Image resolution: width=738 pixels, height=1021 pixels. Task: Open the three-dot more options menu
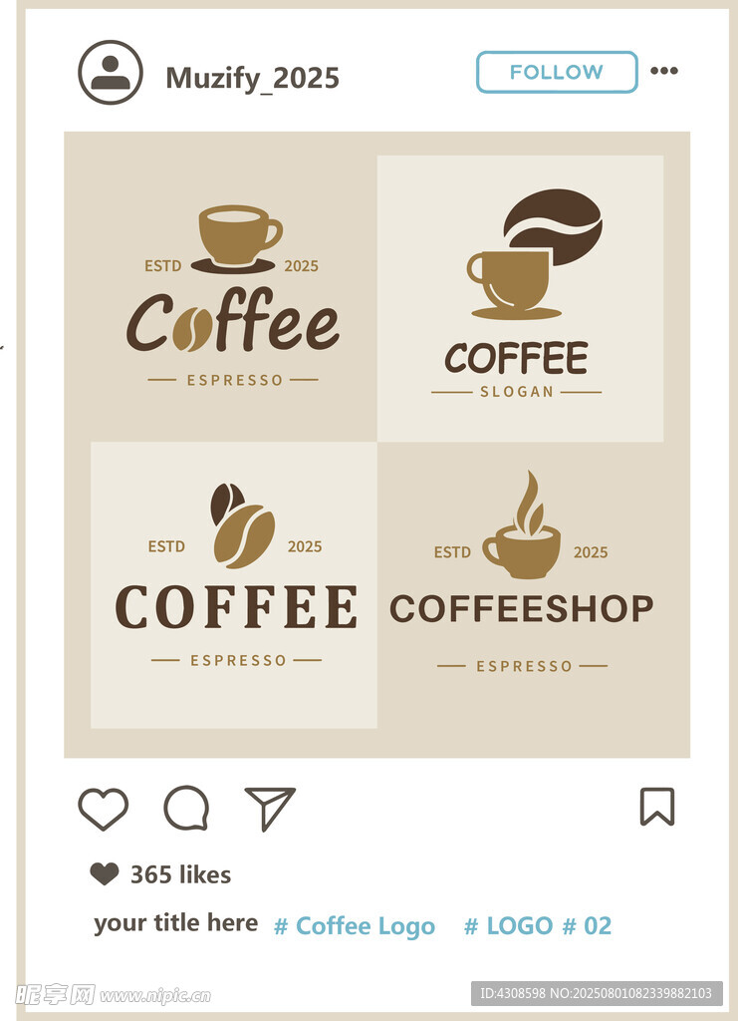click(664, 71)
